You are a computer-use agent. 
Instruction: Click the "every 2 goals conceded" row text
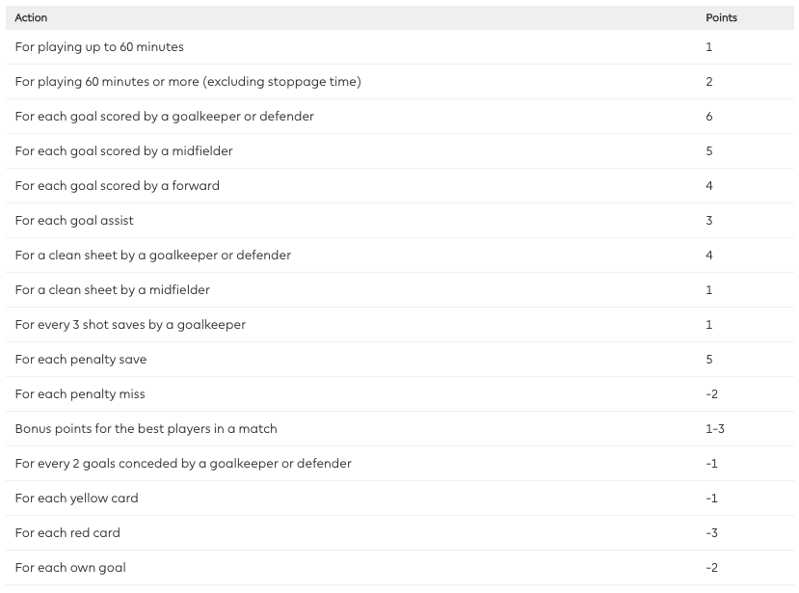point(183,464)
